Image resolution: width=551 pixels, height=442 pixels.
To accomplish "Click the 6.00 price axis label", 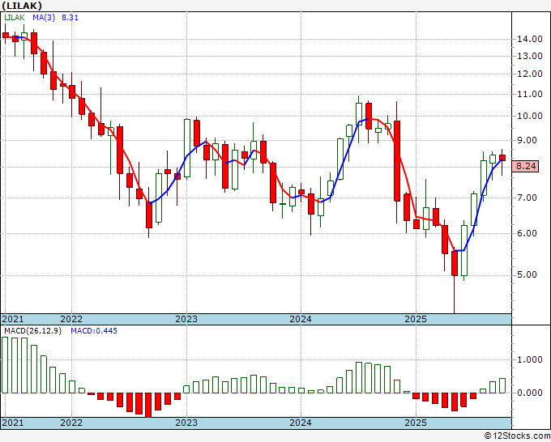I will click(528, 233).
